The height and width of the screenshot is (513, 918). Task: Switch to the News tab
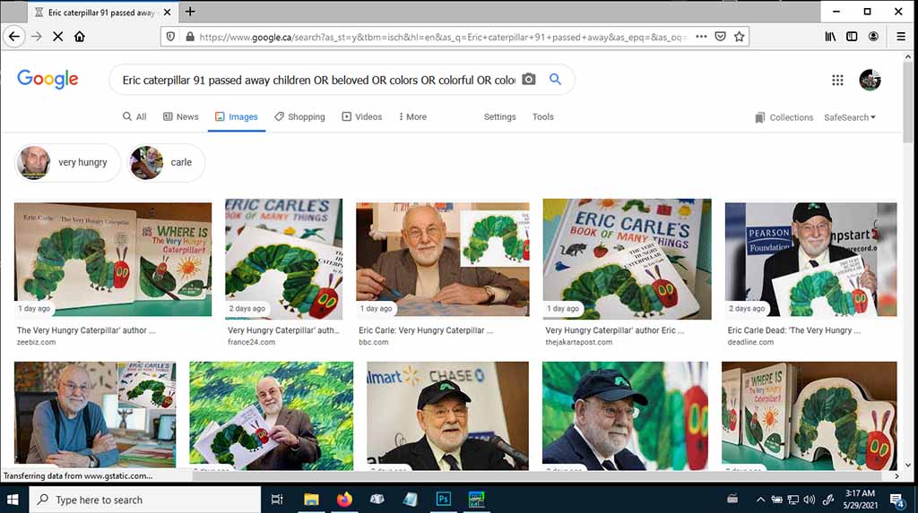pyautogui.click(x=181, y=117)
